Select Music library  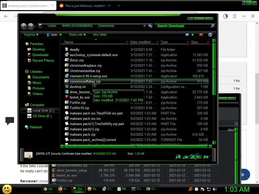(x=37, y=83)
